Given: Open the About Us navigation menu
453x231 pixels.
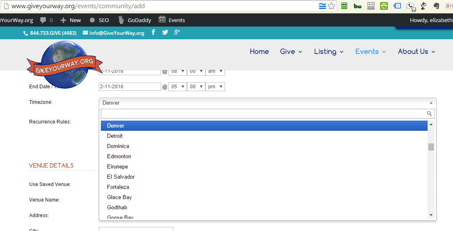Looking at the screenshot, I should pyautogui.click(x=416, y=52).
